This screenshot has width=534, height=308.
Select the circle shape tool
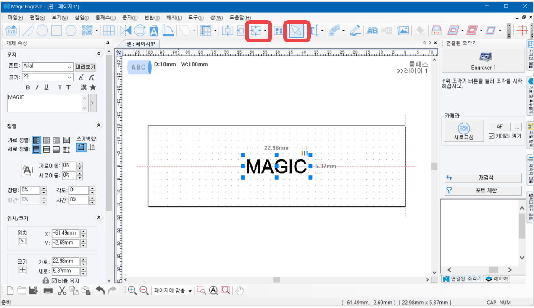pyautogui.click(x=42, y=31)
